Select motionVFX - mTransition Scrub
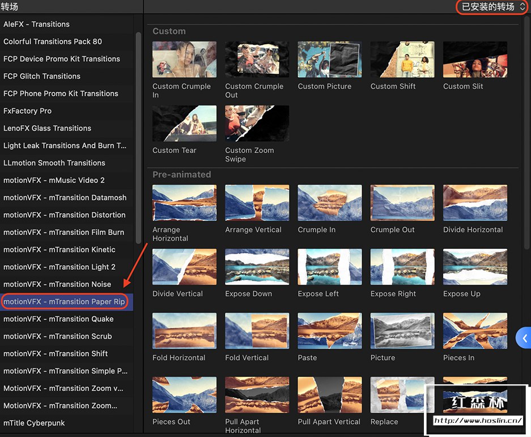 click(67, 336)
